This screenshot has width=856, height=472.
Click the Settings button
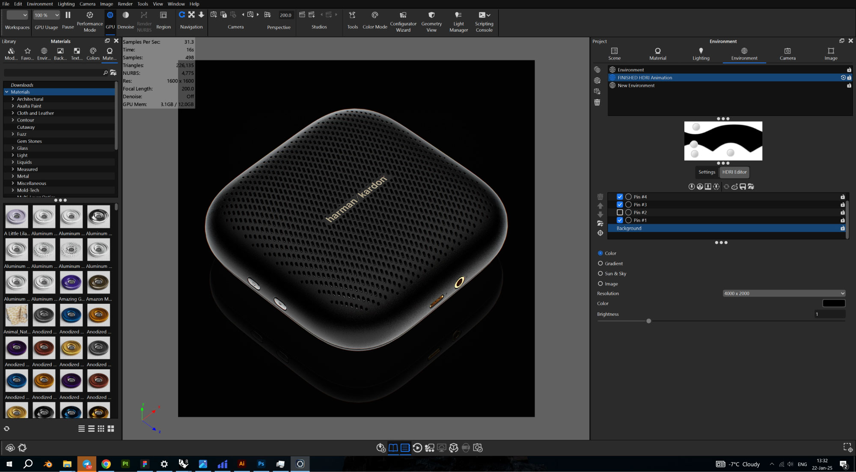(707, 172)
